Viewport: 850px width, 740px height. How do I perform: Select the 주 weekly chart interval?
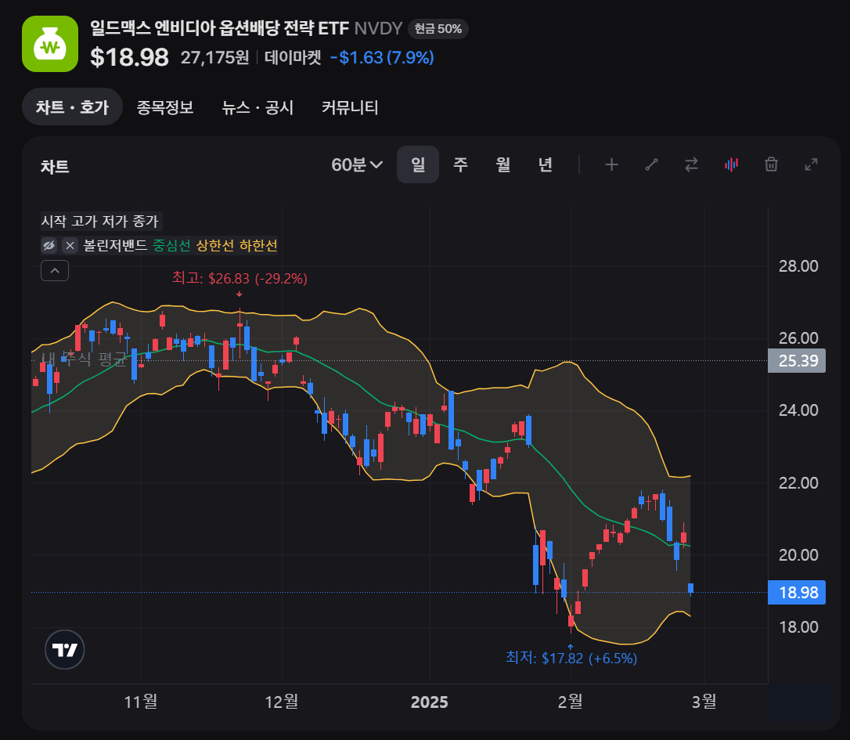coord(460,164)
